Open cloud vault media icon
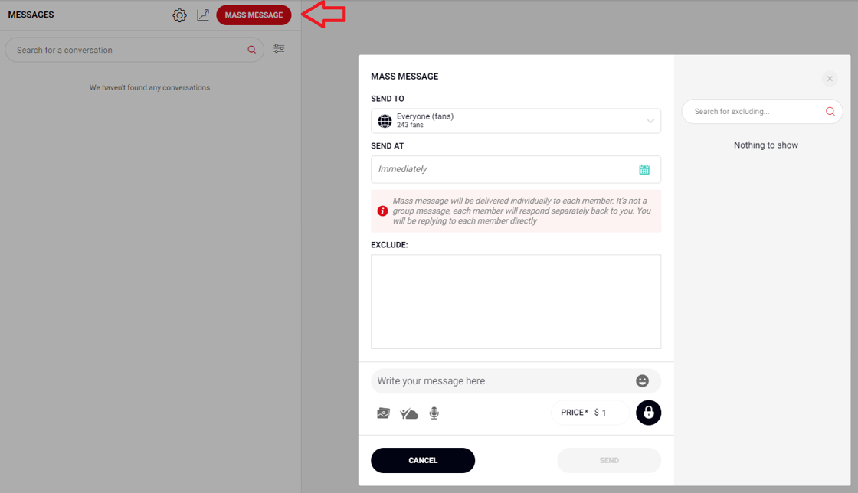The image size is (858, 493). click(x=409, y=413)
